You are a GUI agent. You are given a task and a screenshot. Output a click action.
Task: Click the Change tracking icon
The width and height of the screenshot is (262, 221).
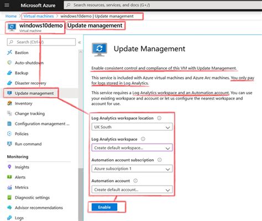9,113
